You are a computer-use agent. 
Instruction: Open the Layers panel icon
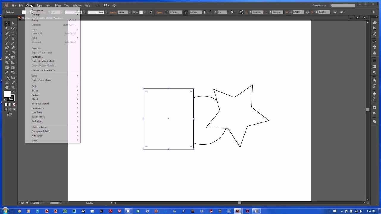point(375,94)
